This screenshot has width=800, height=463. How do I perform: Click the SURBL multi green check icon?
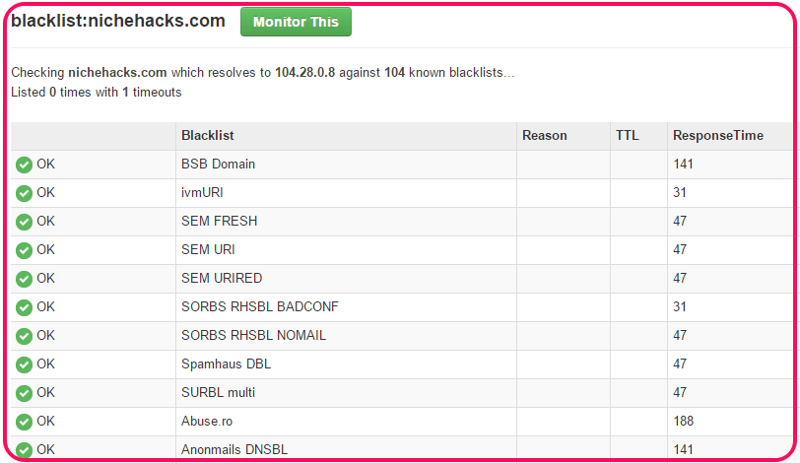(24, 393)
